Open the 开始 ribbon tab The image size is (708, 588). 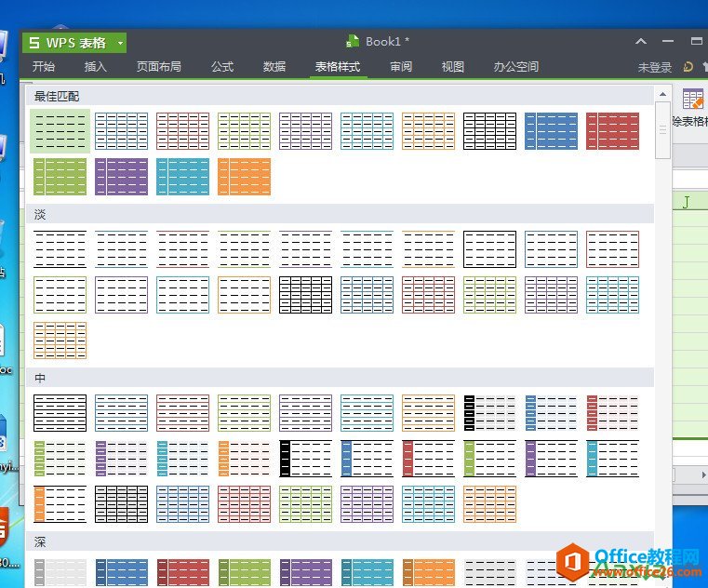pyautogui.click(x=44, y=67)
